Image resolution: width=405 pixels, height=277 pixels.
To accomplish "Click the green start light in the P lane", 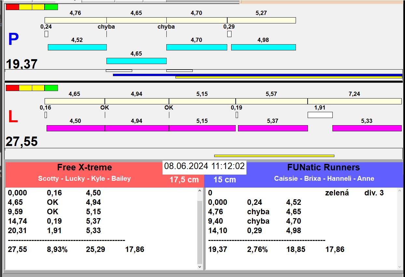I will (51, 7).
